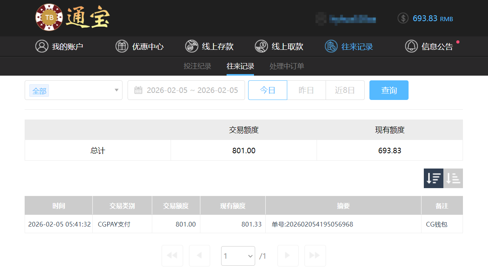Open the page number dropdown
This screenshot has height=272, width=488.
(x=238, y=256)
